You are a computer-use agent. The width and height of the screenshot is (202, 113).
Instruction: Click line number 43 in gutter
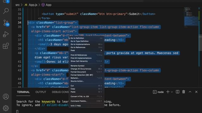[x=20, y=70]
